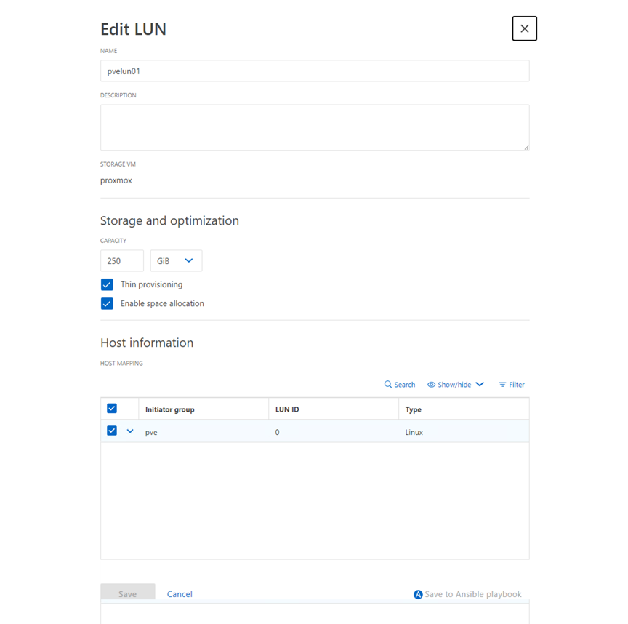628x624 pixels.
Task: Click the Initiator group column header
Action: (x=172, y=409)
